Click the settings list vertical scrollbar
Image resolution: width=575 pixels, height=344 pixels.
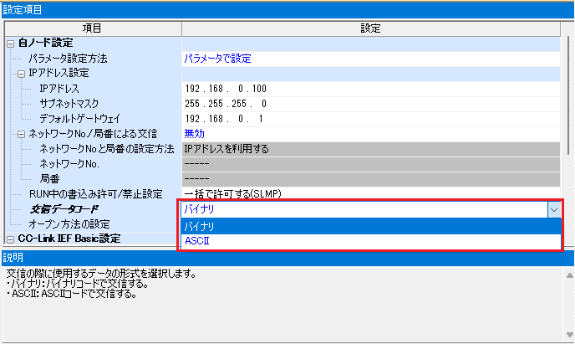568,95
